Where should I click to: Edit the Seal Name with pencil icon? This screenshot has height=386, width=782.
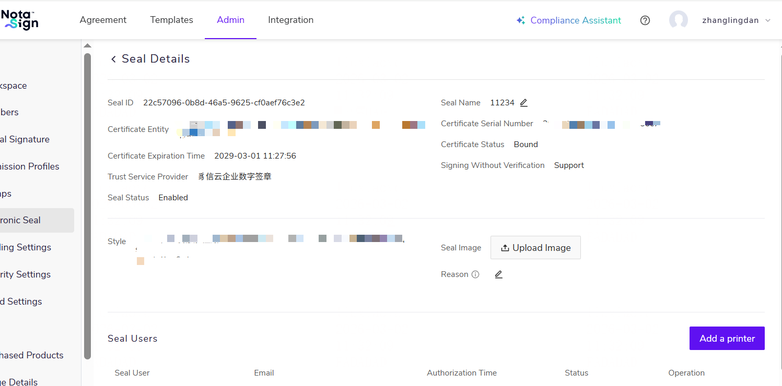523,103
